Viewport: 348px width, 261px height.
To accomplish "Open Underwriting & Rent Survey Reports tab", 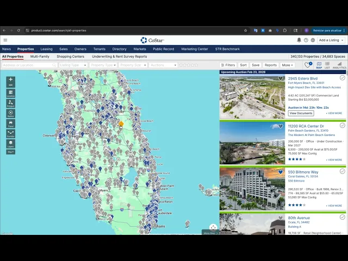I will pos(120,57).
